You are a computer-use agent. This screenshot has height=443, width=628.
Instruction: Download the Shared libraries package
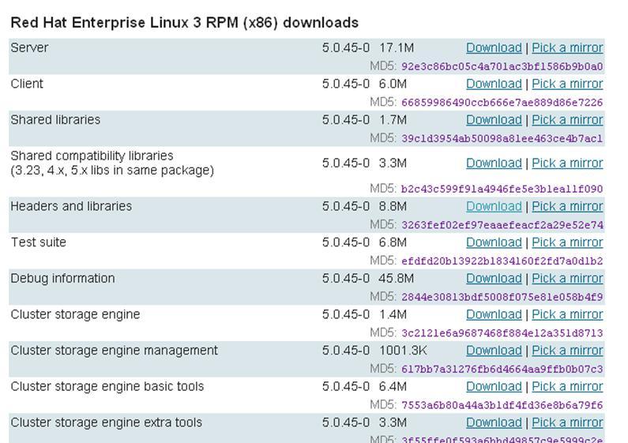coord(494,120)
